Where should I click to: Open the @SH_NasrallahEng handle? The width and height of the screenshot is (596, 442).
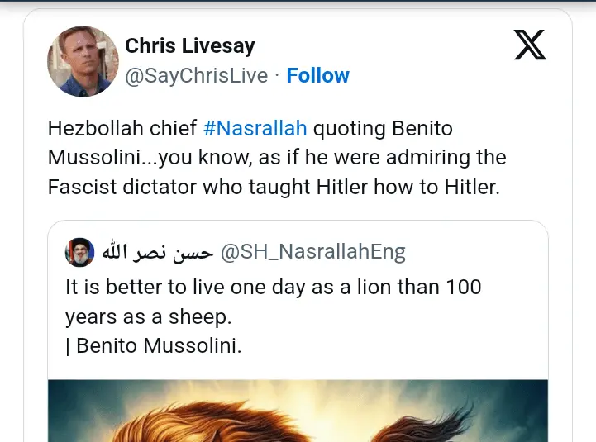click(x=312, y=252)
